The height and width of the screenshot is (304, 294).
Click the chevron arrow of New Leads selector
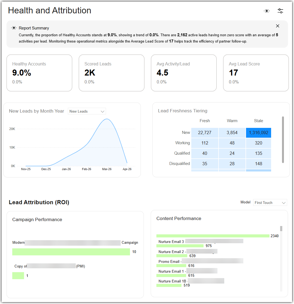pos(102,112)
